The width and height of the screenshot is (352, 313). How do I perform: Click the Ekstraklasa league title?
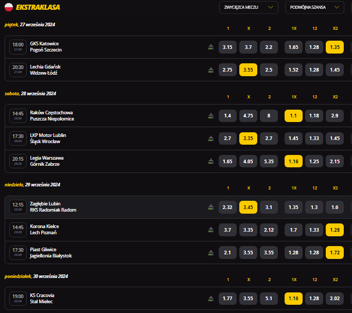[x=38, y=7]
